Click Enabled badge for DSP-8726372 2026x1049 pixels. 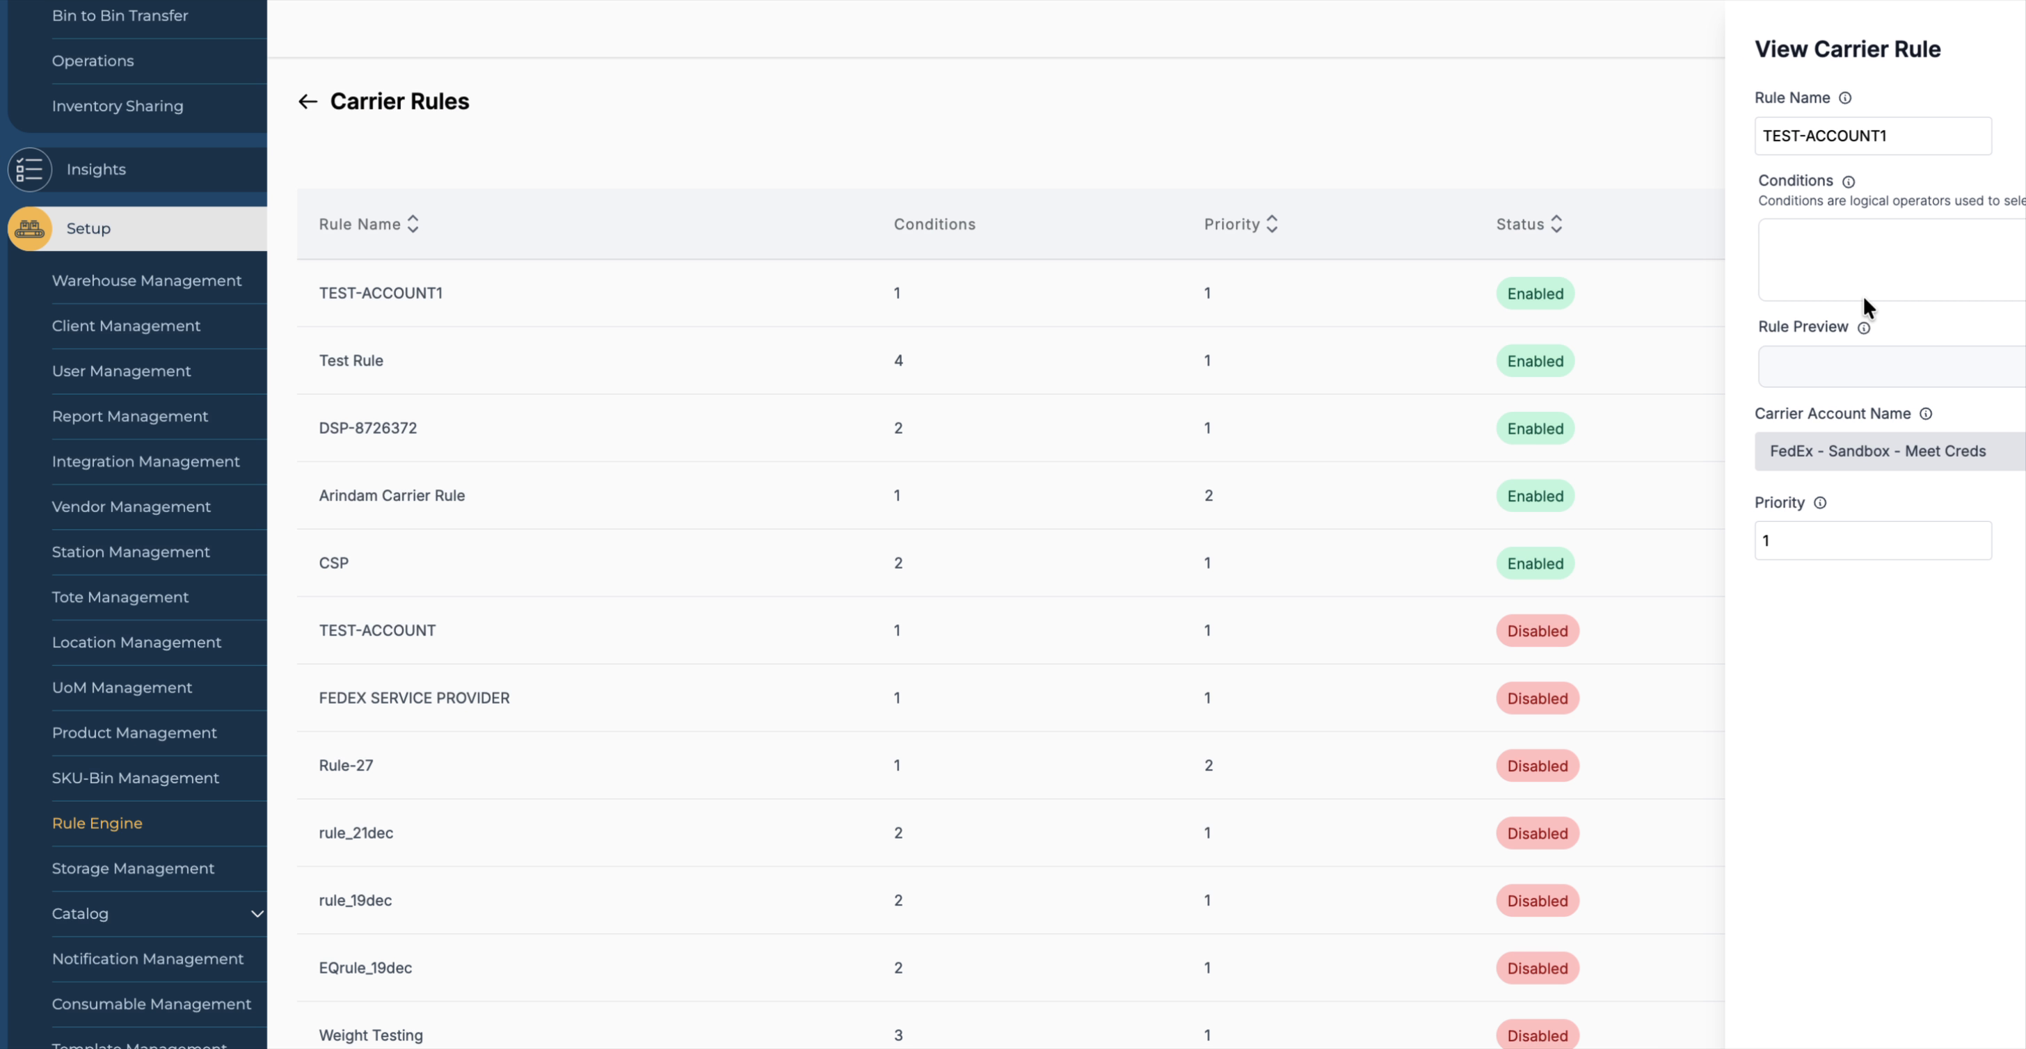[1534, 429]
